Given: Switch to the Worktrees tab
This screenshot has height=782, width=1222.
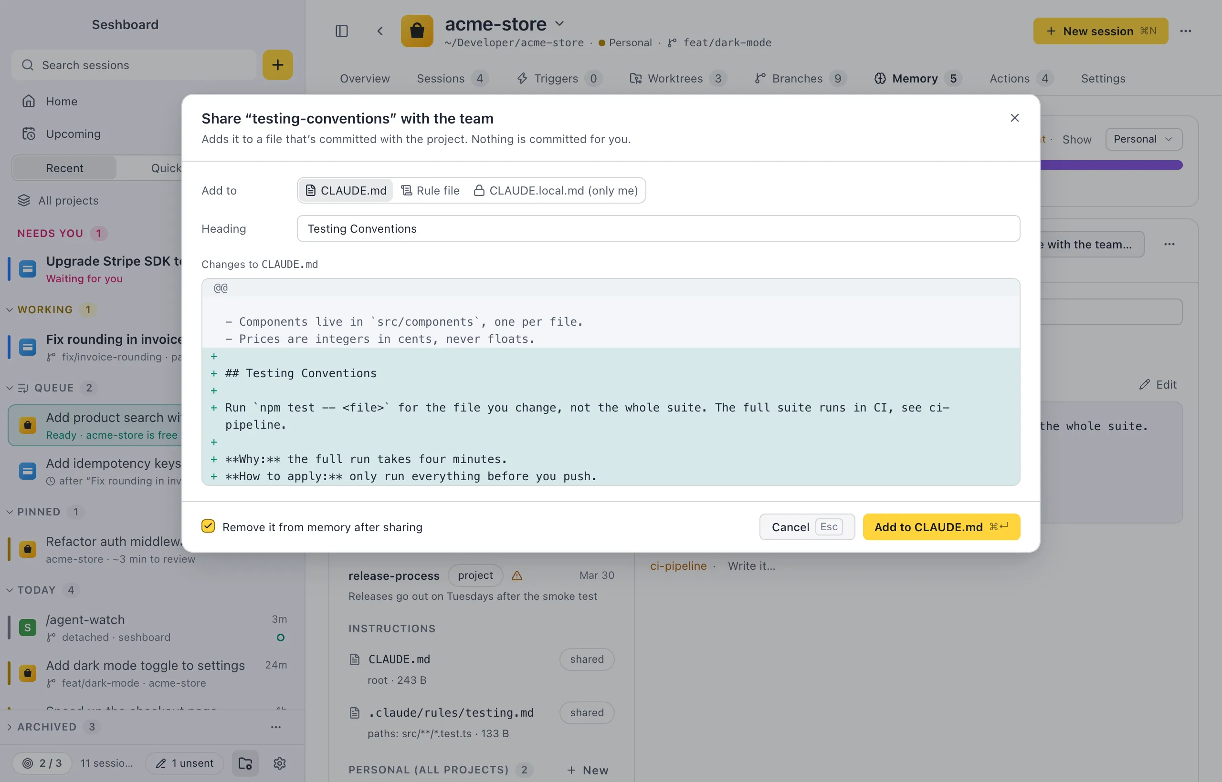Looking at the screenshot, I should tap(679, 78).
